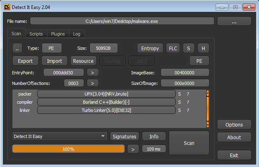Click the Detect It Easy title bar icon
The height and width of the screenshot is (167, 259).
[x=7, y=7]
